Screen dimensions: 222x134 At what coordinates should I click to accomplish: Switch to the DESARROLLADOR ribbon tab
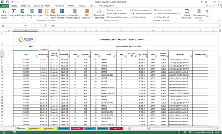pyautogui.click(x=107, y=6)
